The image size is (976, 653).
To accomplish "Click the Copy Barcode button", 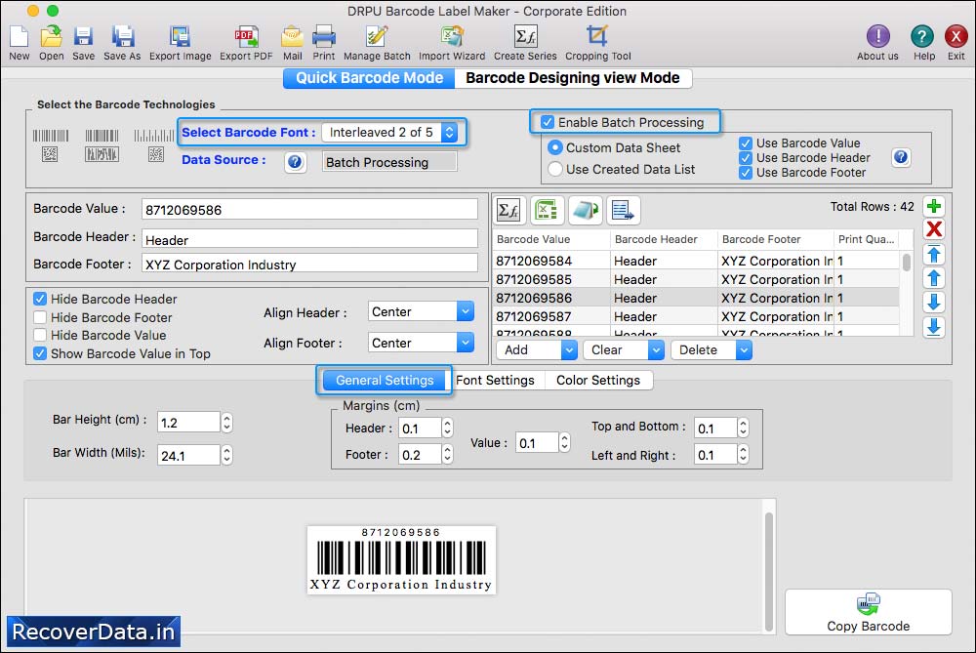I will (869, 612).
